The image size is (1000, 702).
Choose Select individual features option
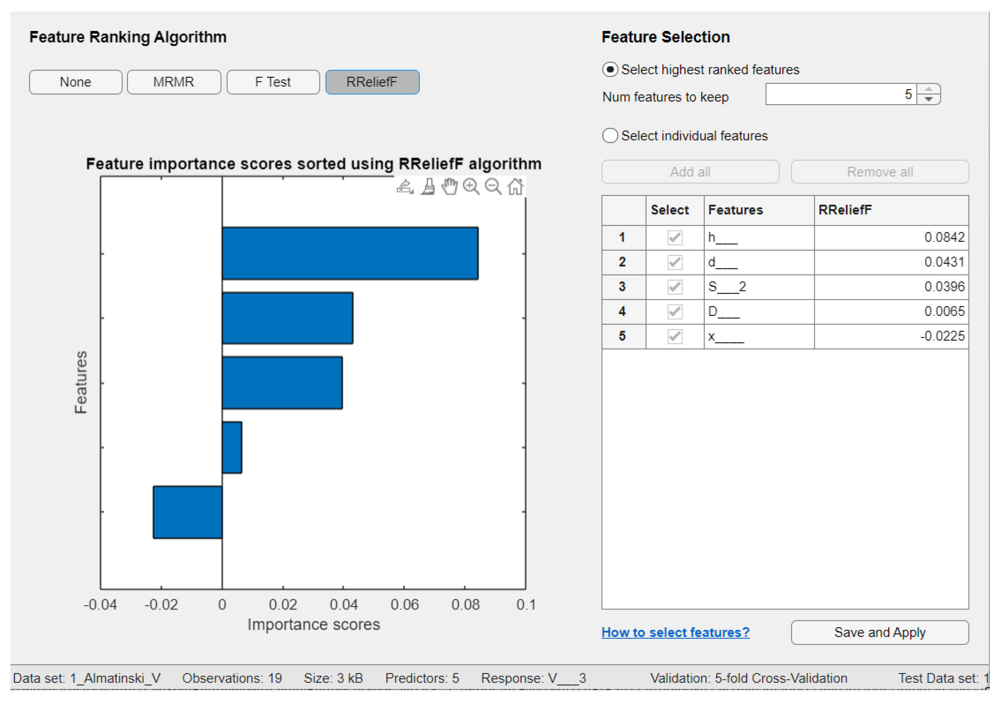point(610,136)
